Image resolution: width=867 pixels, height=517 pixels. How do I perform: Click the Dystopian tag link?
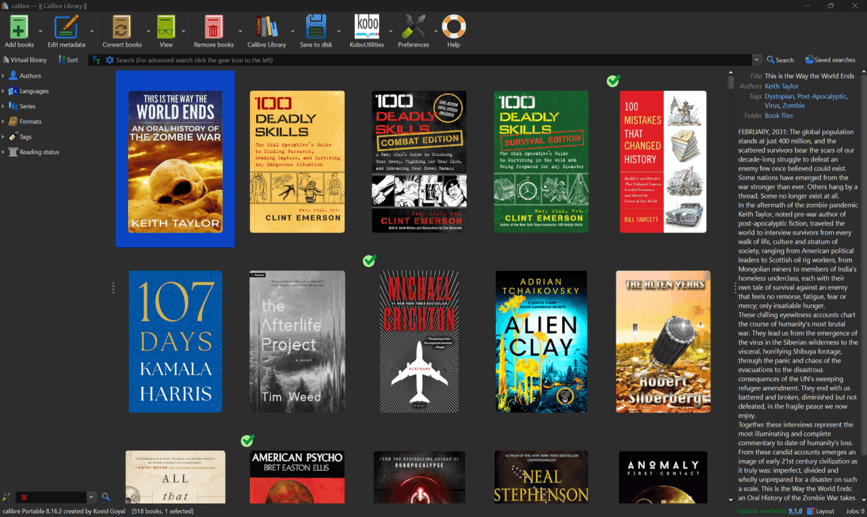click(779, 96)
